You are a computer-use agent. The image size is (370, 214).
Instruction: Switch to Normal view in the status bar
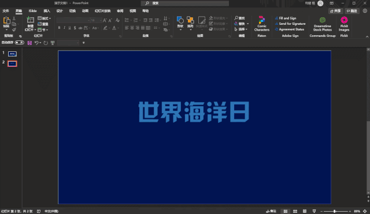[x=285, y=211]
